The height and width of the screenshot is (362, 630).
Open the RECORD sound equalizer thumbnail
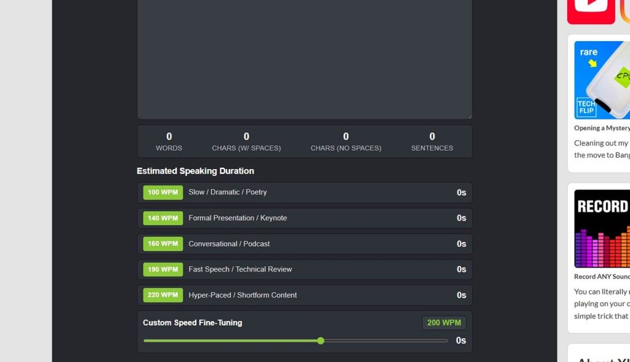point(602,229)
